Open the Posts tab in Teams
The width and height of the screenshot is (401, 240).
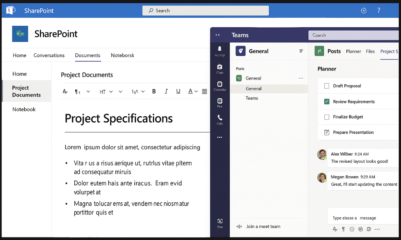point(334,51)
